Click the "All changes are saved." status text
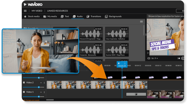This screenshot has width=188, height=105. coord(31,100)
